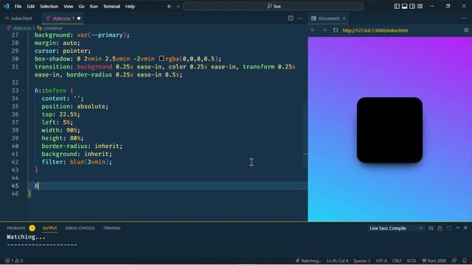
Task: Click the rgba color swatch on line 30
Action: tap(162, 59)
